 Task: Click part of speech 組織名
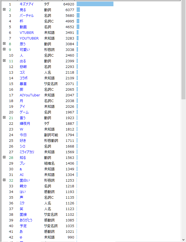pyautogui.click(x=49, y=163)
